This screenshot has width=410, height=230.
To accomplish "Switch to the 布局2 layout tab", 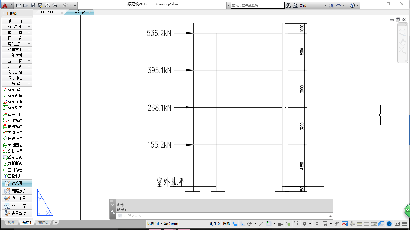I will tap(43, 223).
